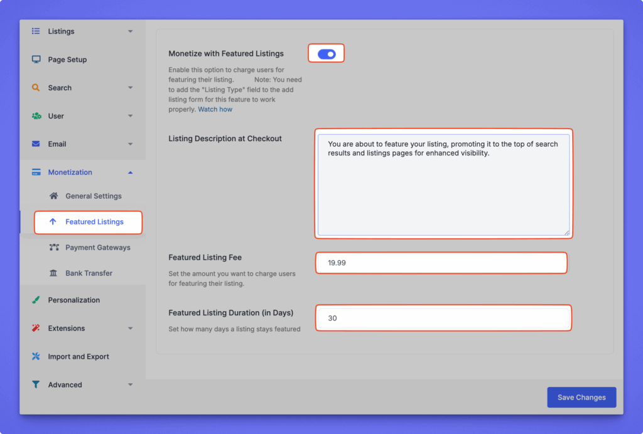The image size is (643, 434).
Task: Click the Search magnifier icon in sidebar
Action: [x=36, y=88]
